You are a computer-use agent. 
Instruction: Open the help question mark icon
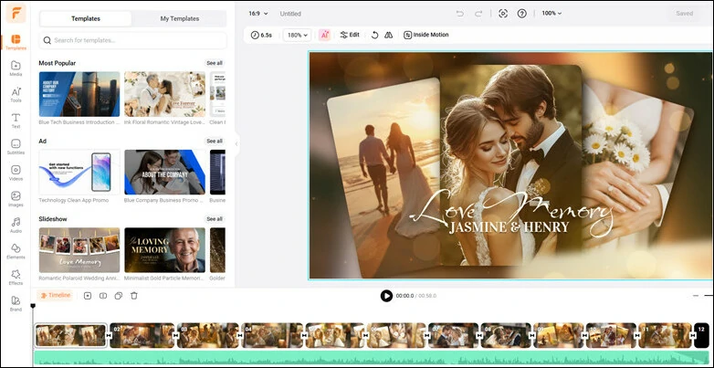click(x=522, y=14)
